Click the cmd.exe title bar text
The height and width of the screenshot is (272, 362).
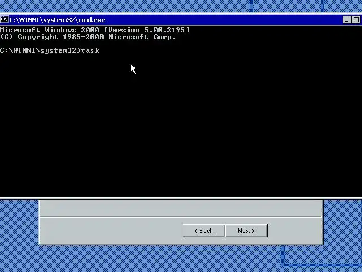pyautogui.click(x=58, y=20)
